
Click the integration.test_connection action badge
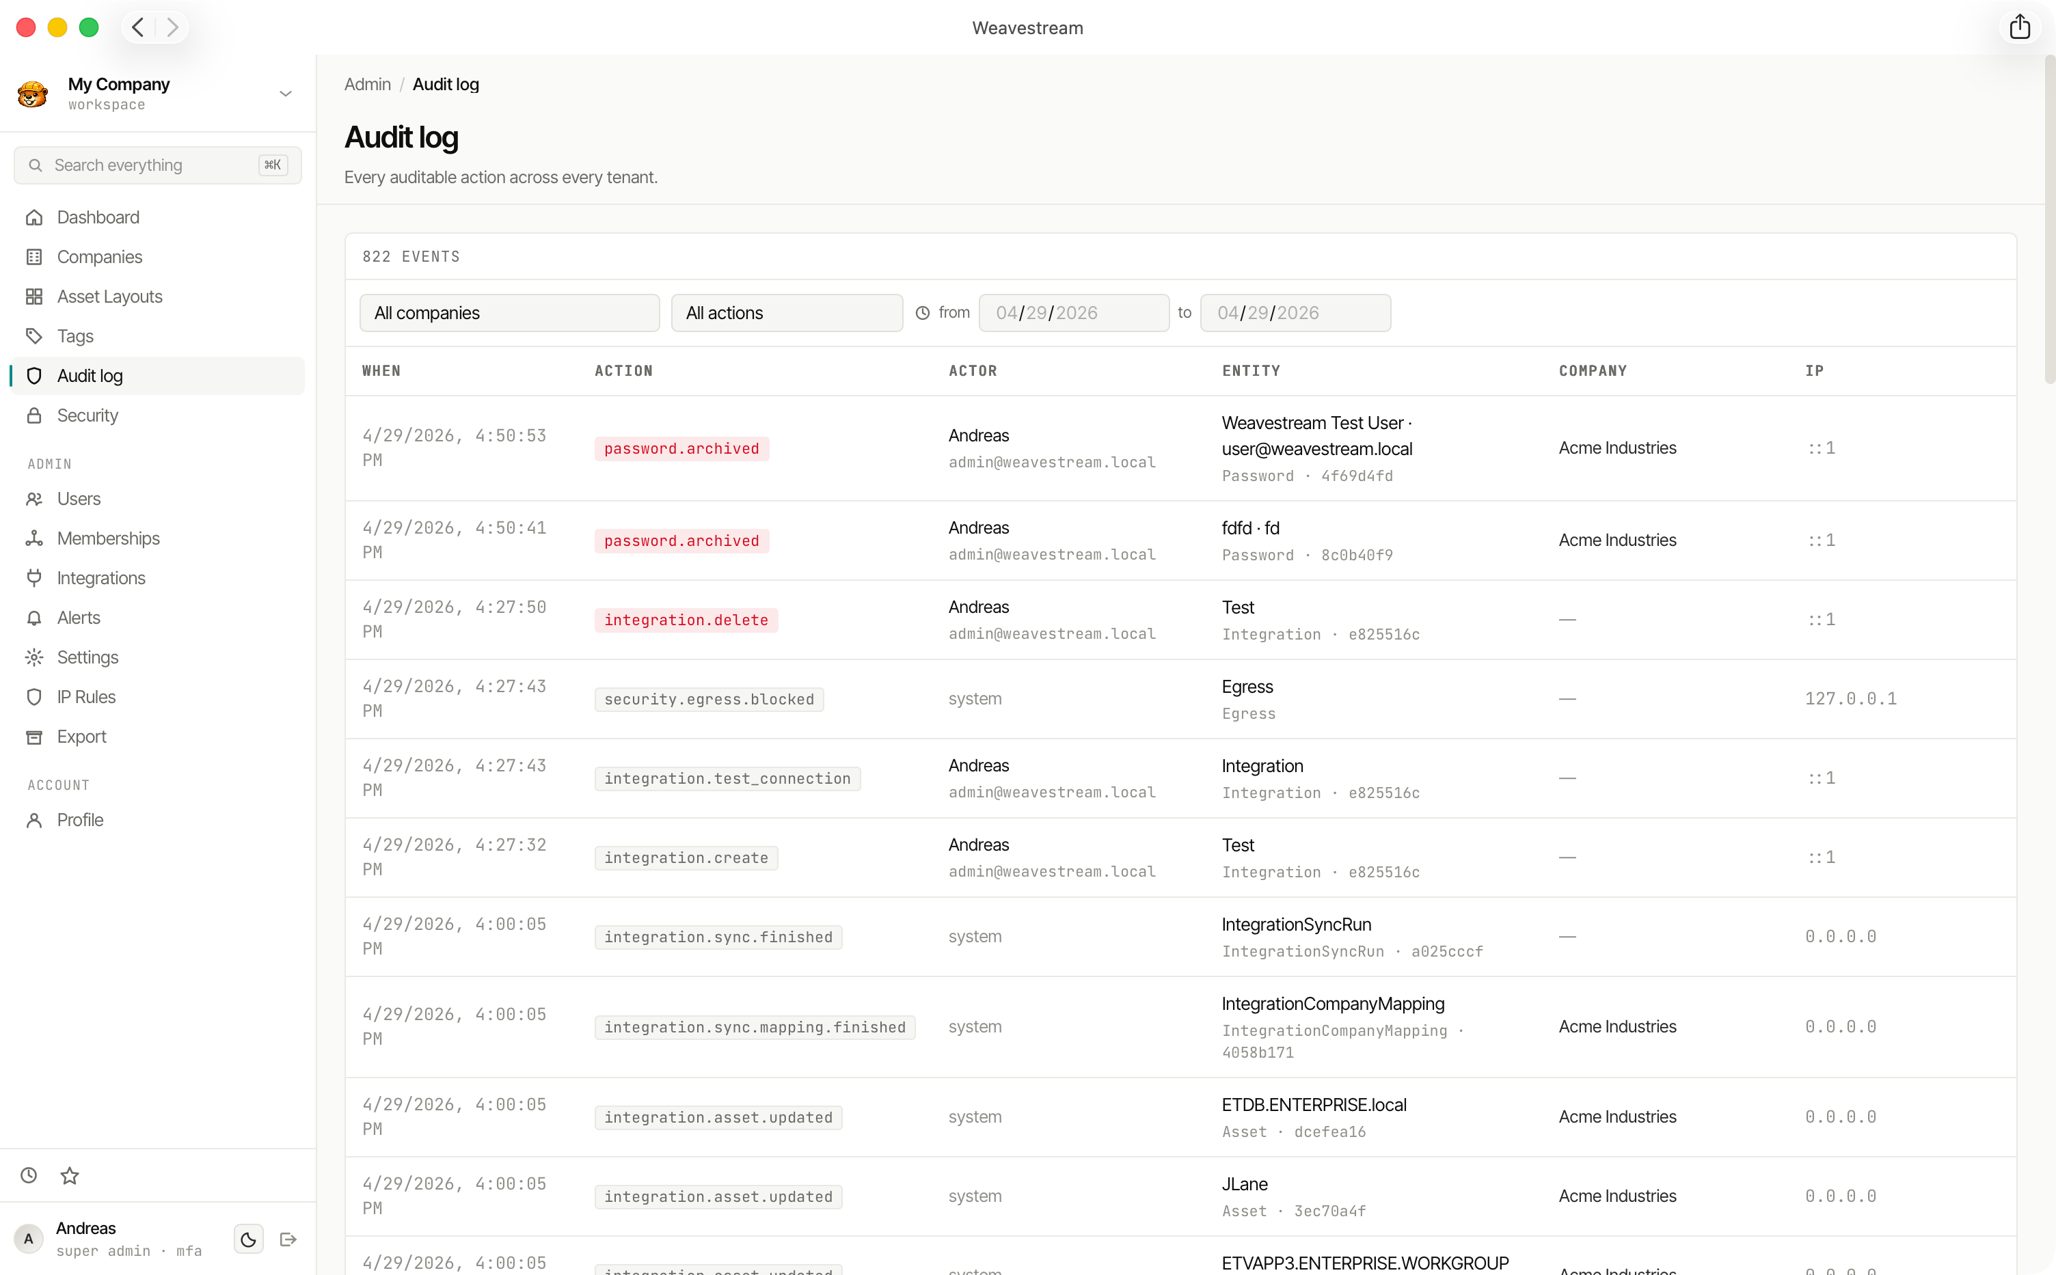click(x=727, y=778)
